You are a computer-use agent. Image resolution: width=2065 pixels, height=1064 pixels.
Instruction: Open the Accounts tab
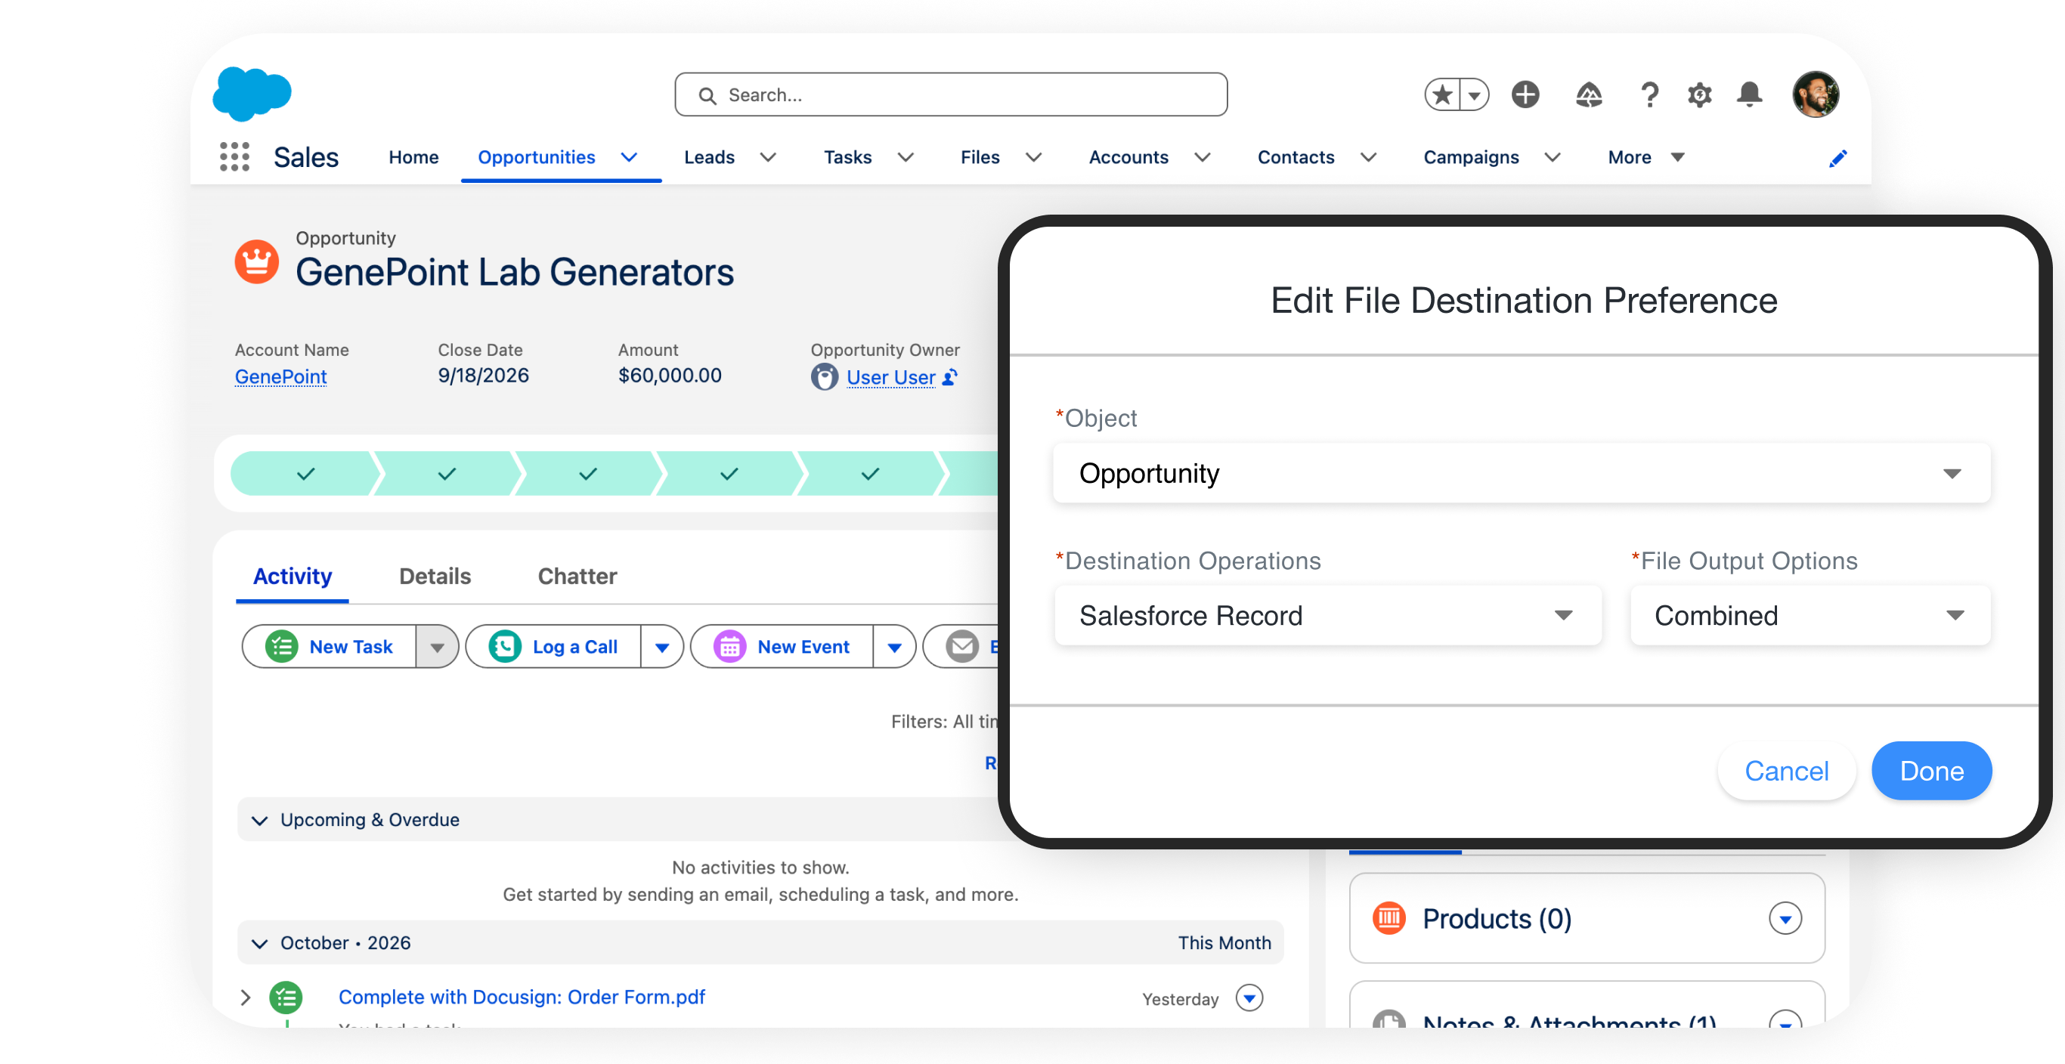click(x=1128, y=157)
